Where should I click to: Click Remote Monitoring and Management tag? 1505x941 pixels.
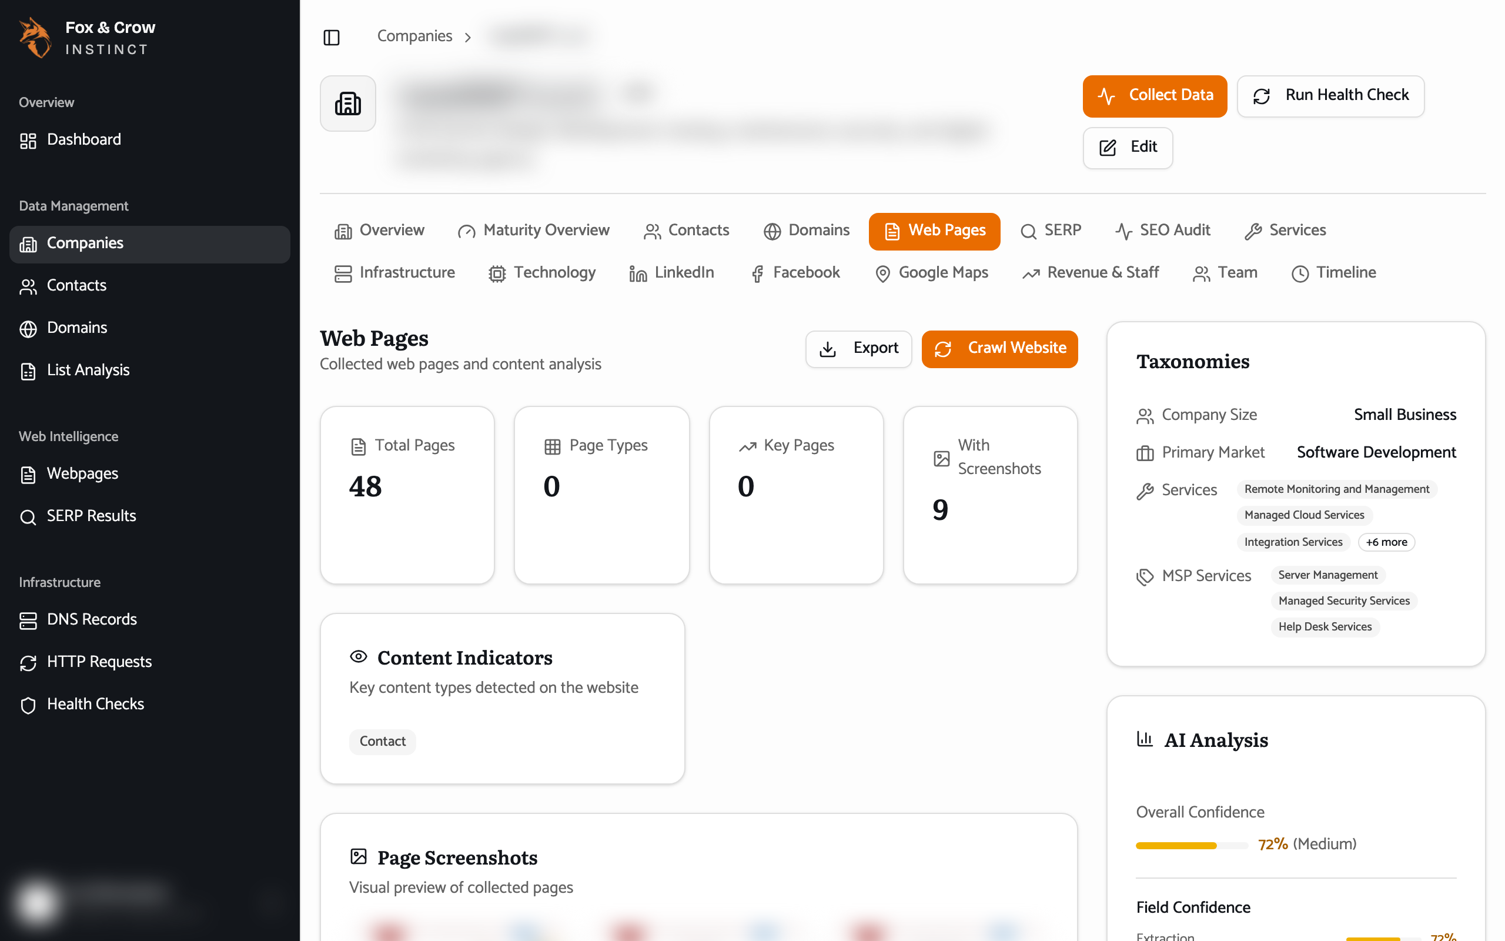(1336, 489)
